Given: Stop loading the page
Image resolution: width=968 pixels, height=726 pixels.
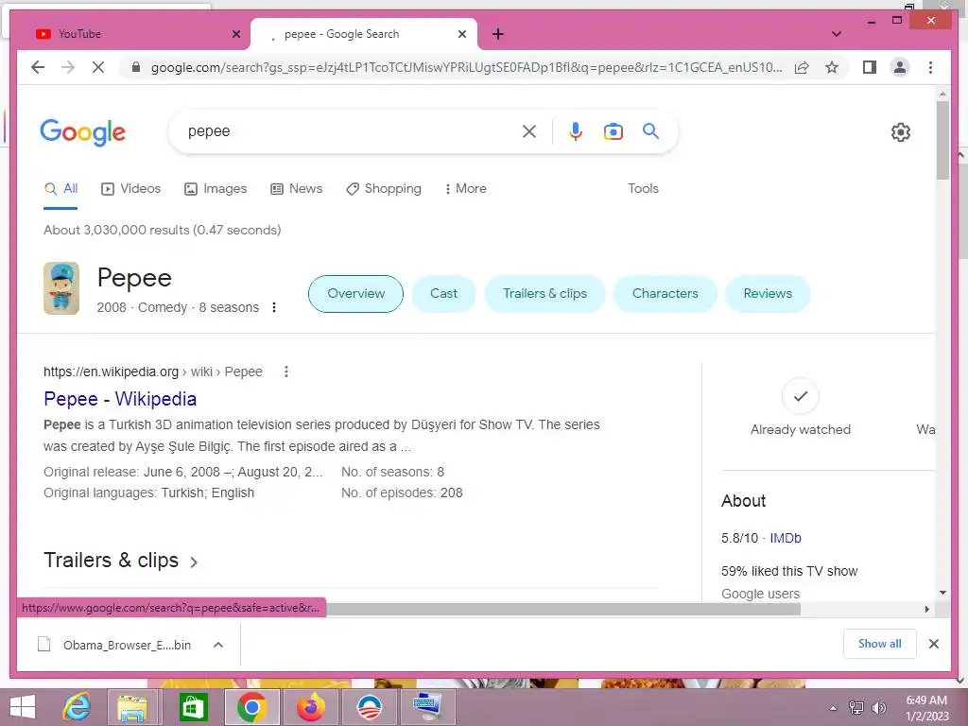Looking at the screenshot, I should point(98,67).
